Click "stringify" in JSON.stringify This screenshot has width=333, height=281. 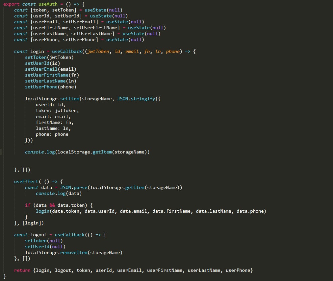[x=143, y=99]
